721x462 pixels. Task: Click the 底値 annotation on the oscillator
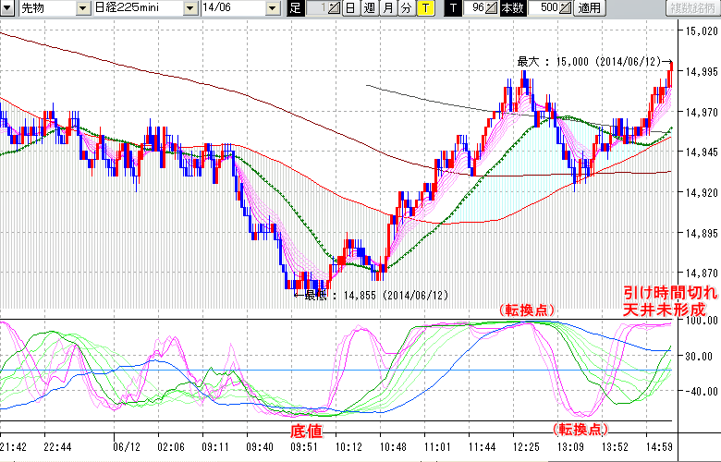(307, 431)
